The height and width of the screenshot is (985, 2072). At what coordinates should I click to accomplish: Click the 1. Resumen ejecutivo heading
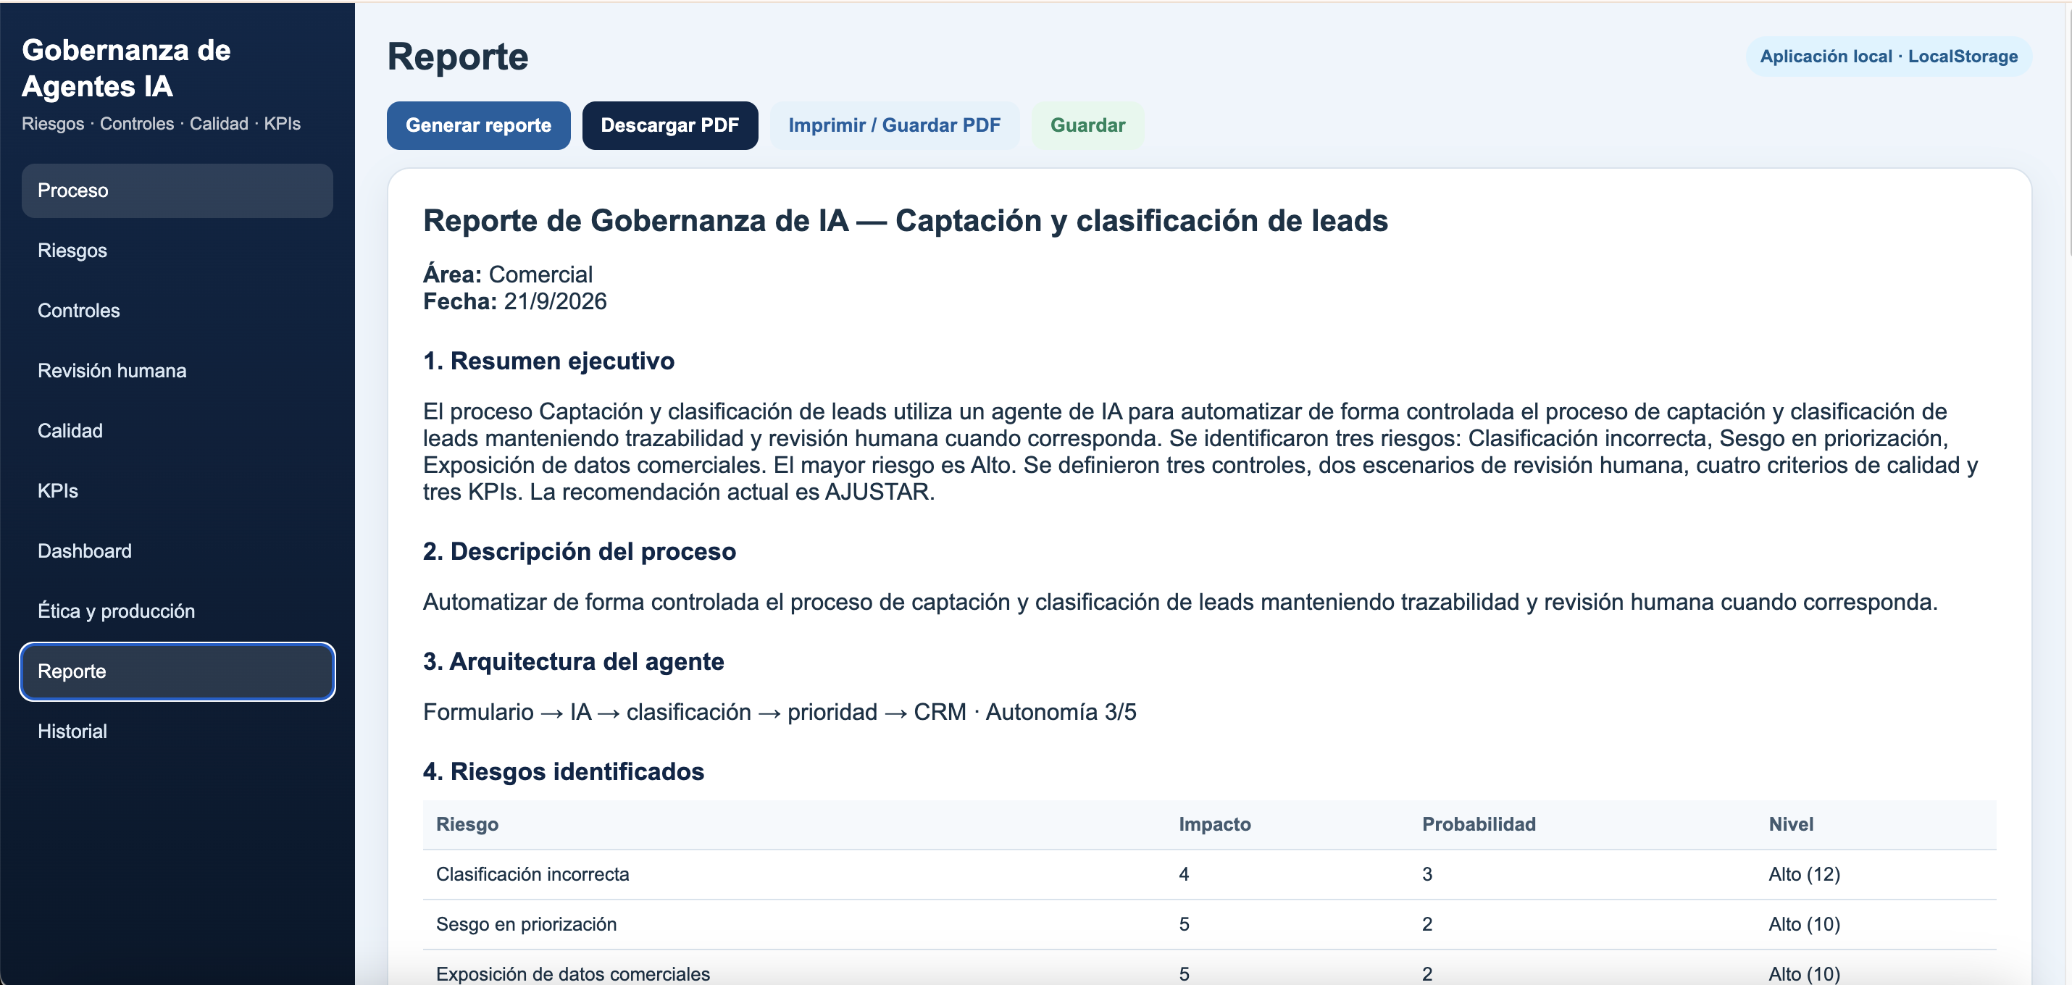click(548, 361)
